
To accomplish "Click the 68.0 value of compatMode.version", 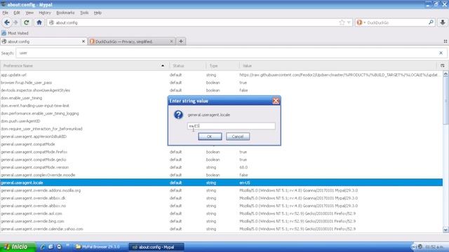I will [x=243, y=167].
